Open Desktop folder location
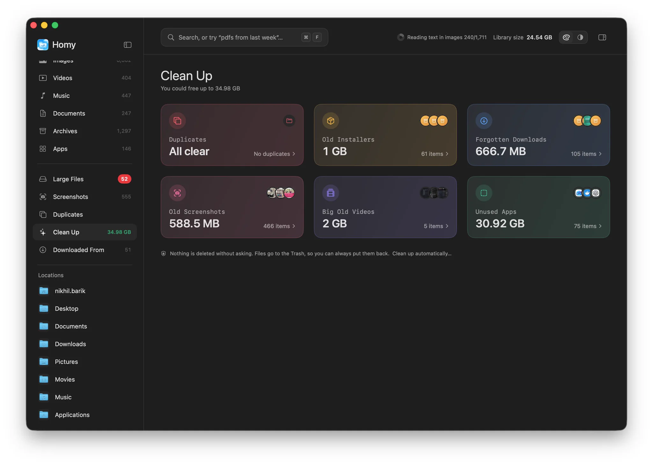Image resolution: width=653 pixels, height=465 pixels. coord(85,308)
